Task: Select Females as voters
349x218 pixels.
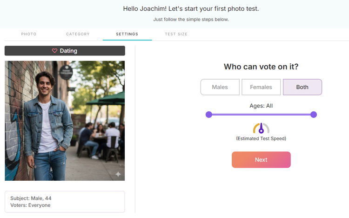Action: coord(261,87)
